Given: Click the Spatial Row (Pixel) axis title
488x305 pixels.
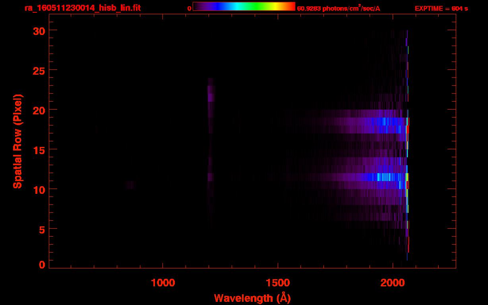Looking at the screenshot, I should [x=17, y=141].
